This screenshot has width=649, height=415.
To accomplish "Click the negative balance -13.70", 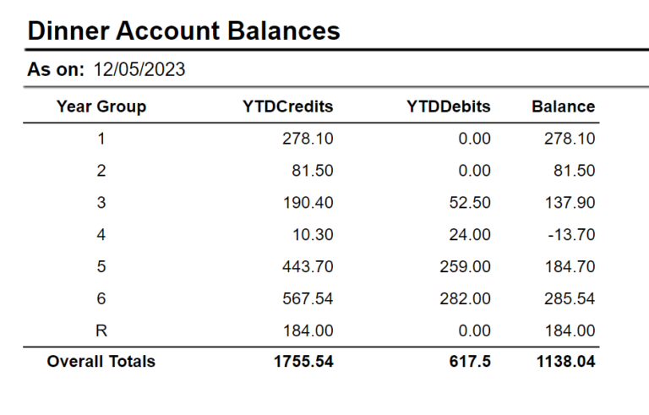I will click(x=572, y=235).
